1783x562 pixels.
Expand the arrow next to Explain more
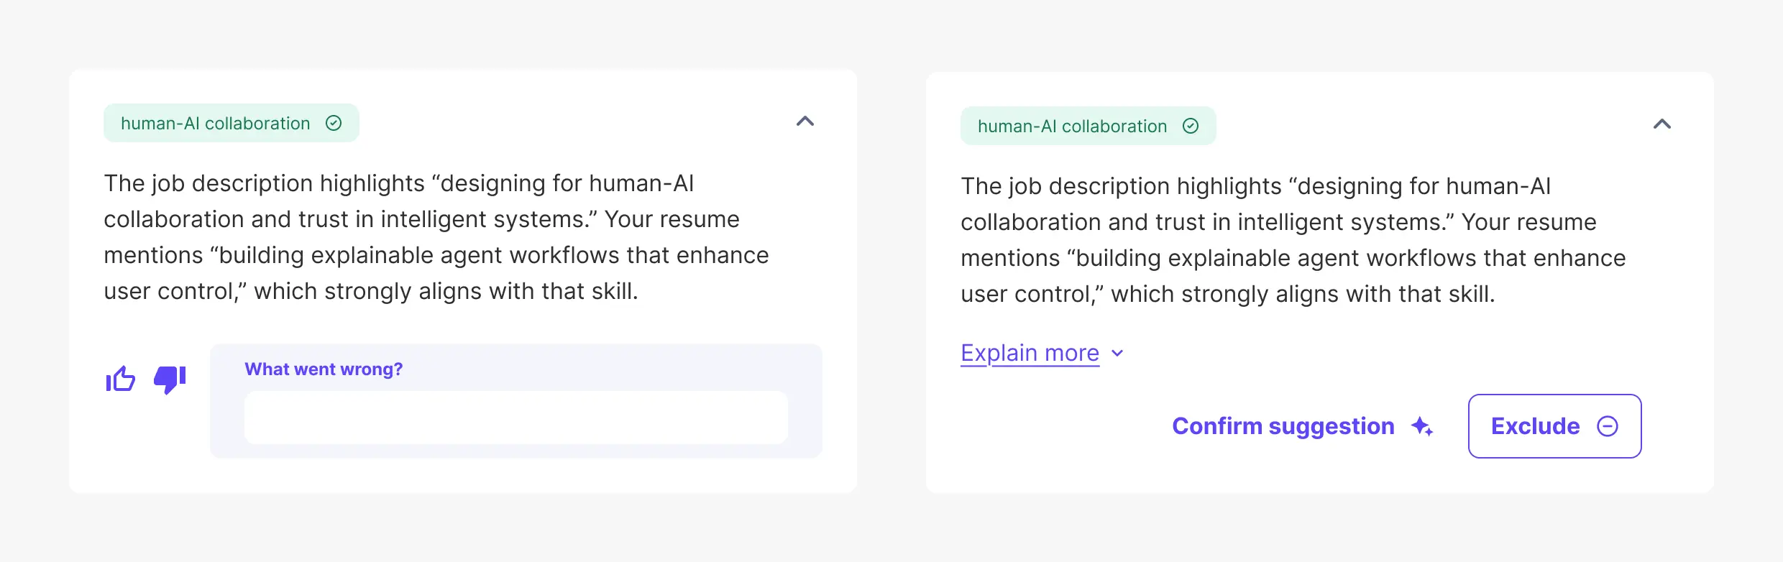[1117, 353]
